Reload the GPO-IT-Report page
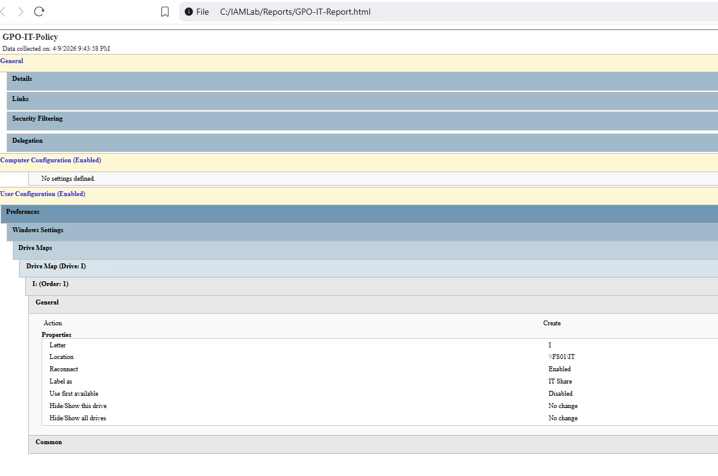 click(38, 11)
